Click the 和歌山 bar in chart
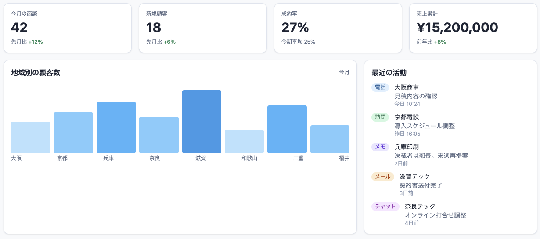Viewport: 540px width, 239px height. [244, 141]
